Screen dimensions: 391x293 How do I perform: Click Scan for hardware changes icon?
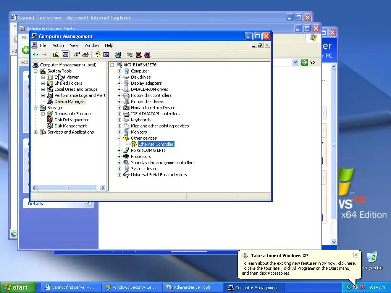point(118,55)
